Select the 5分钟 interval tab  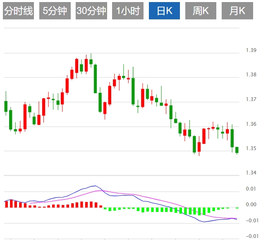point(55,11)
